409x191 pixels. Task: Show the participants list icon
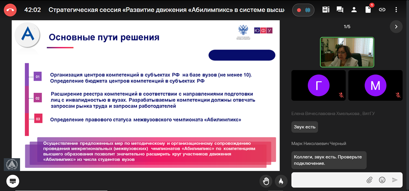[x=354, y=9]
